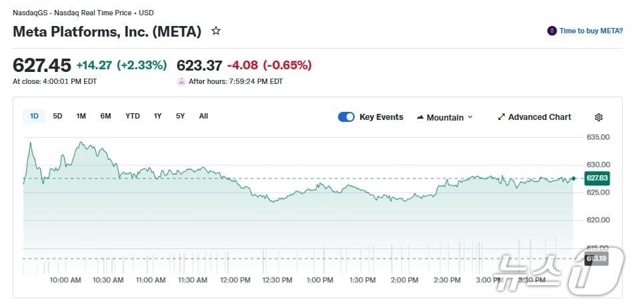Viewport: 634px width, 305px height.
Task: Open chart settings gear icon
Action: (599, 117)
